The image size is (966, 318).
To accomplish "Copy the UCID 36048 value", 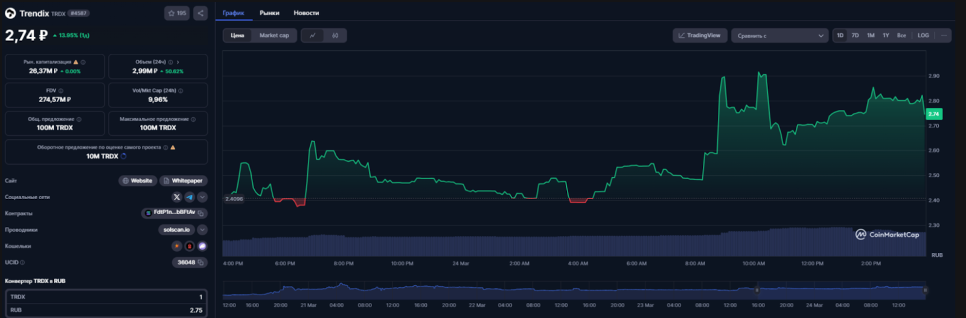I will [x=200, y=262].
